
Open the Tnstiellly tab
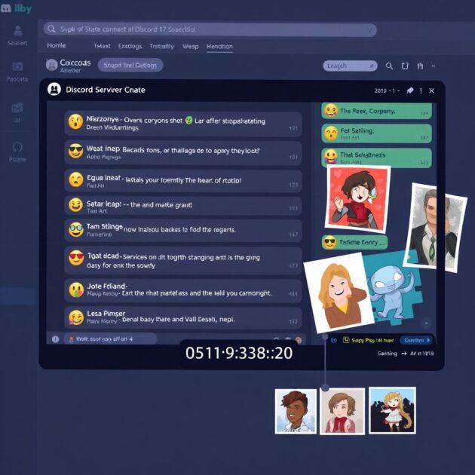point(162,46)
